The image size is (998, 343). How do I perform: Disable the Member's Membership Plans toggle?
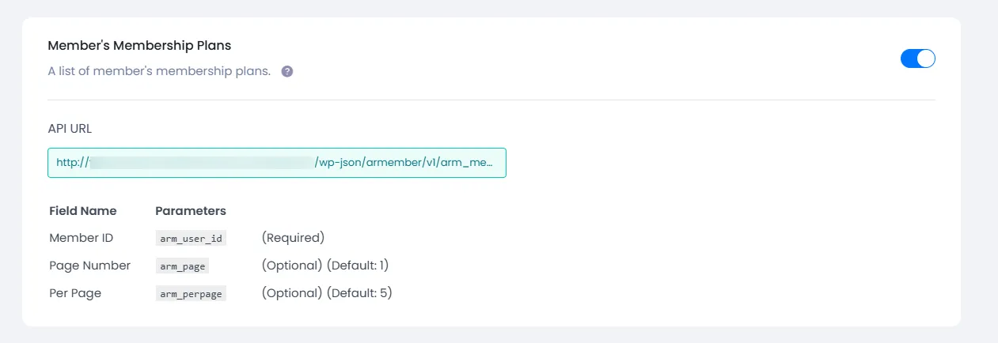[917, 58]
